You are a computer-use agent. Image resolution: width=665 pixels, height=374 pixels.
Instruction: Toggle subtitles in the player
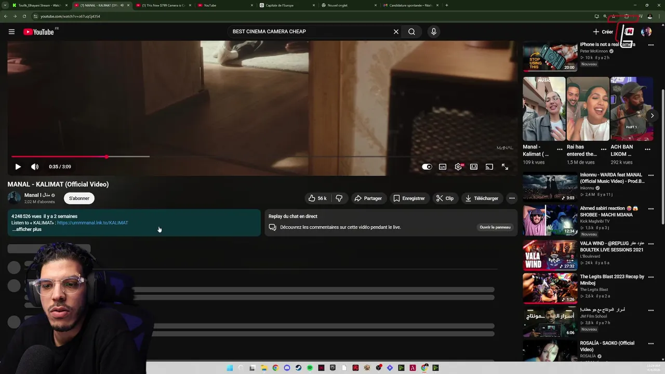tap(443, 167)
